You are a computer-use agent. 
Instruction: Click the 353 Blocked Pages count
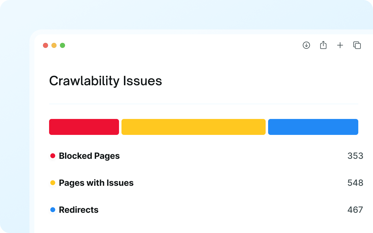click(355, 156)
